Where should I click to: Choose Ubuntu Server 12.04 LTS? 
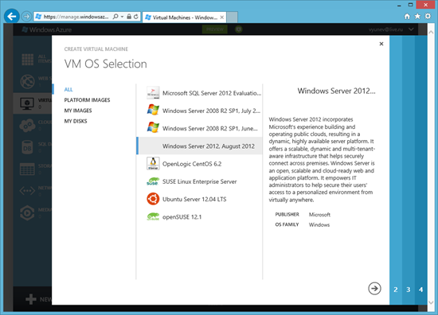click(x=200, y=199)
